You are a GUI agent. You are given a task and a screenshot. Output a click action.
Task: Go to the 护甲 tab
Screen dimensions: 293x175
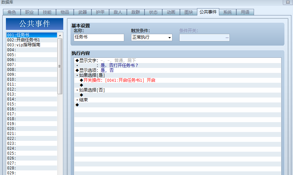pos(100,12)
